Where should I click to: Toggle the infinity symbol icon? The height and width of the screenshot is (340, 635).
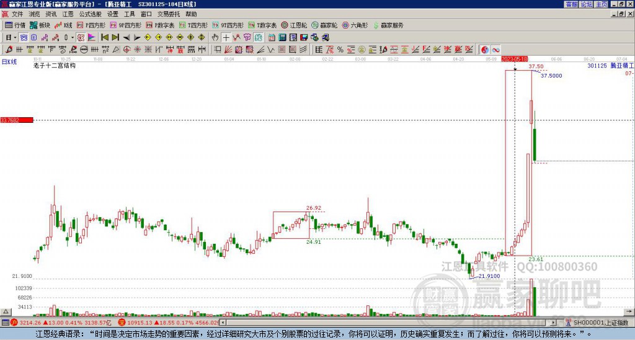pos(495,50)
